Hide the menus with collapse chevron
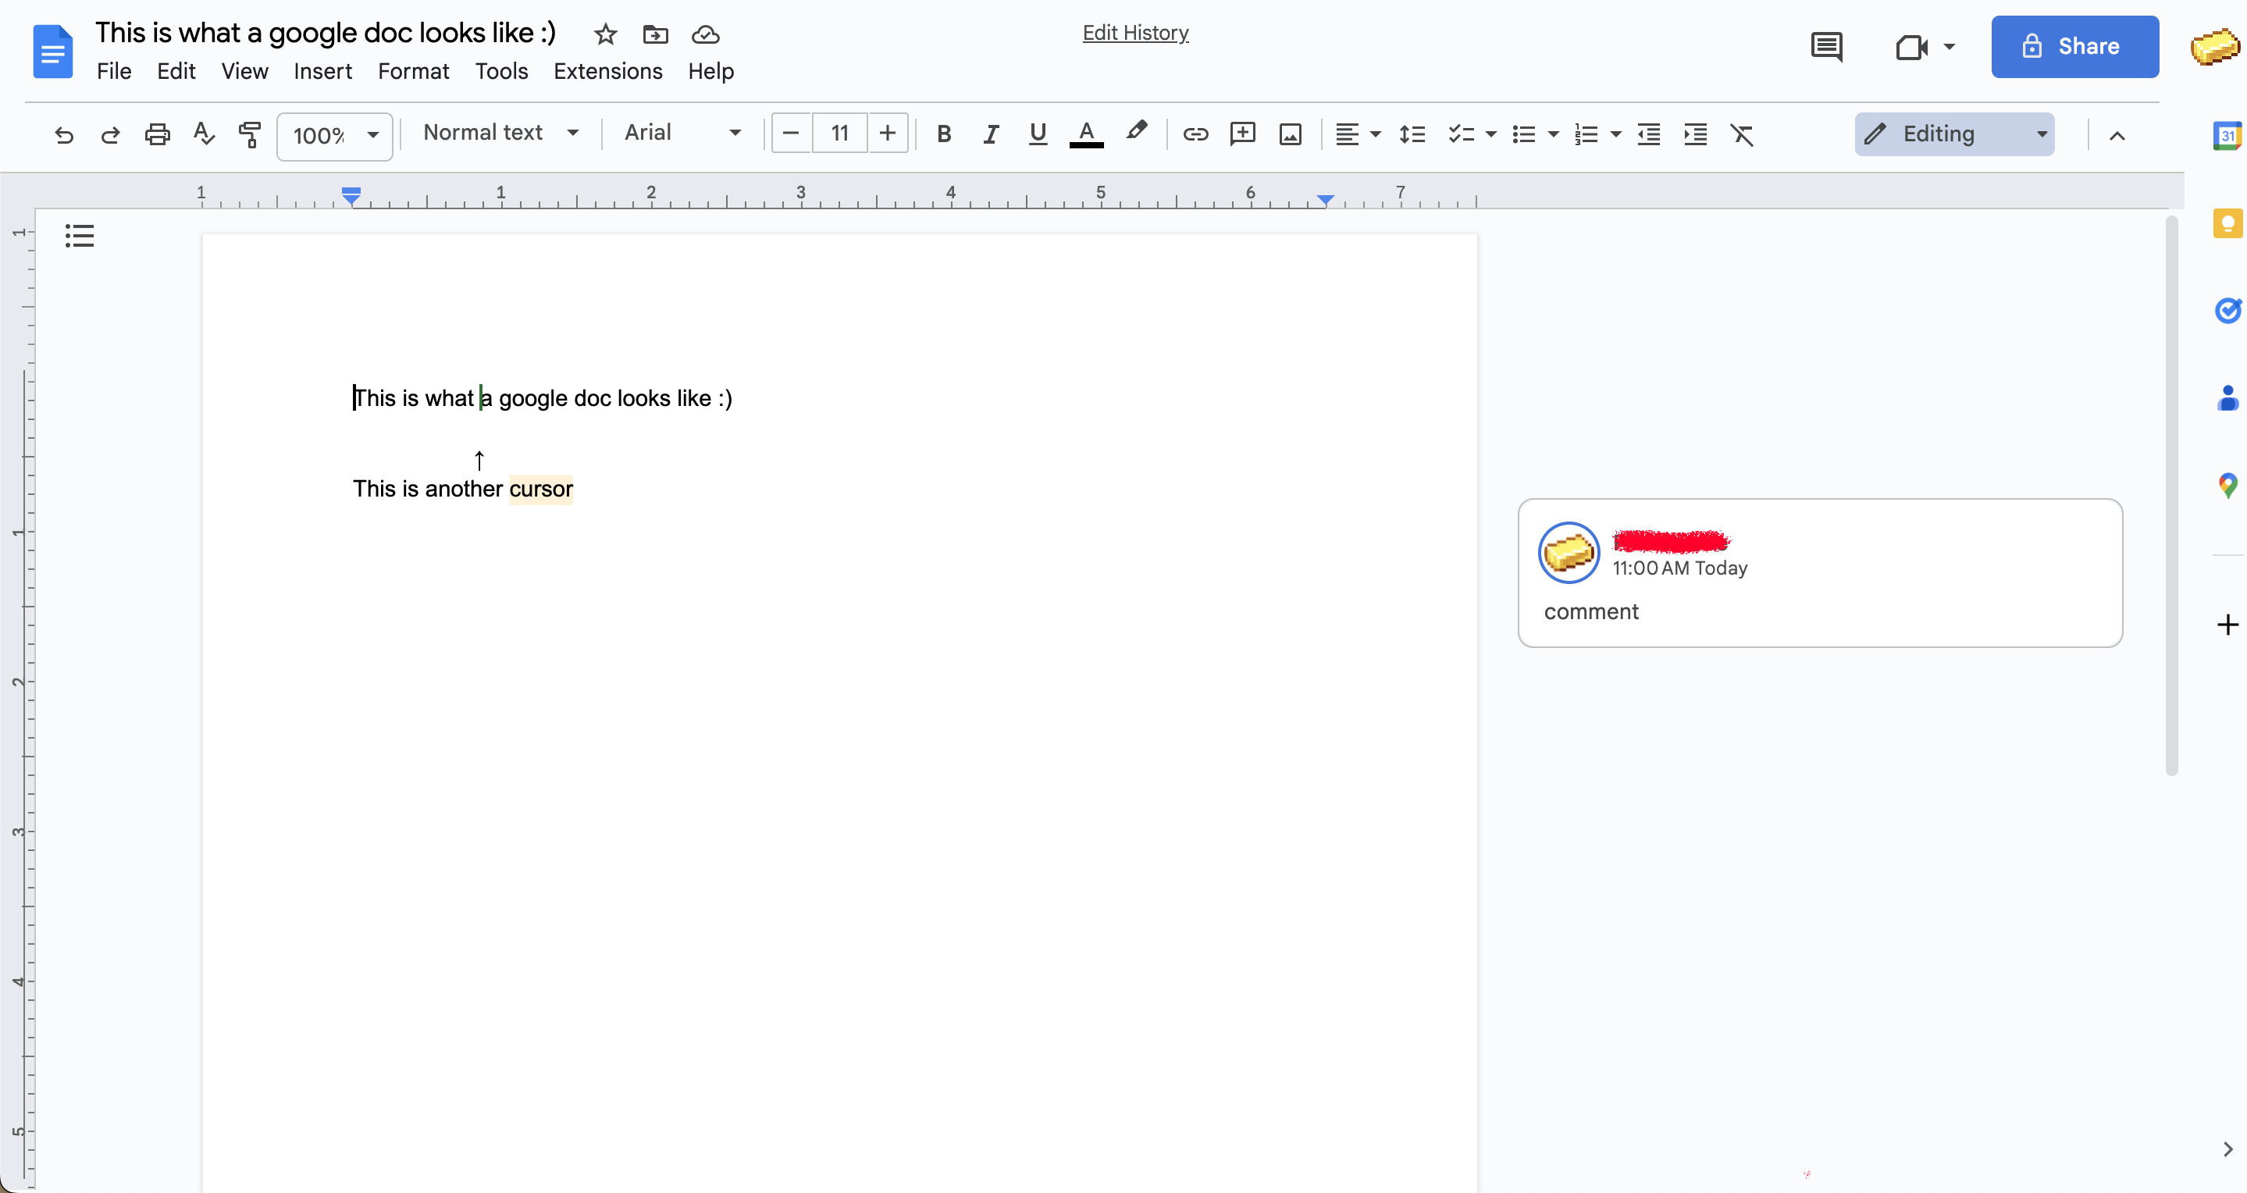 click(2117, 135)
